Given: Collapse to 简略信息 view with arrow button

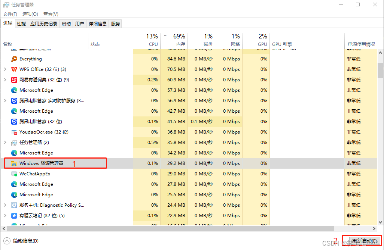Looking at the screenshot, I should (7, 241).
